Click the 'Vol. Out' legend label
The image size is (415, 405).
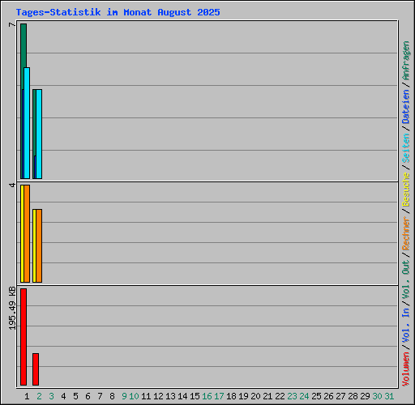click(x=406, y=280)
